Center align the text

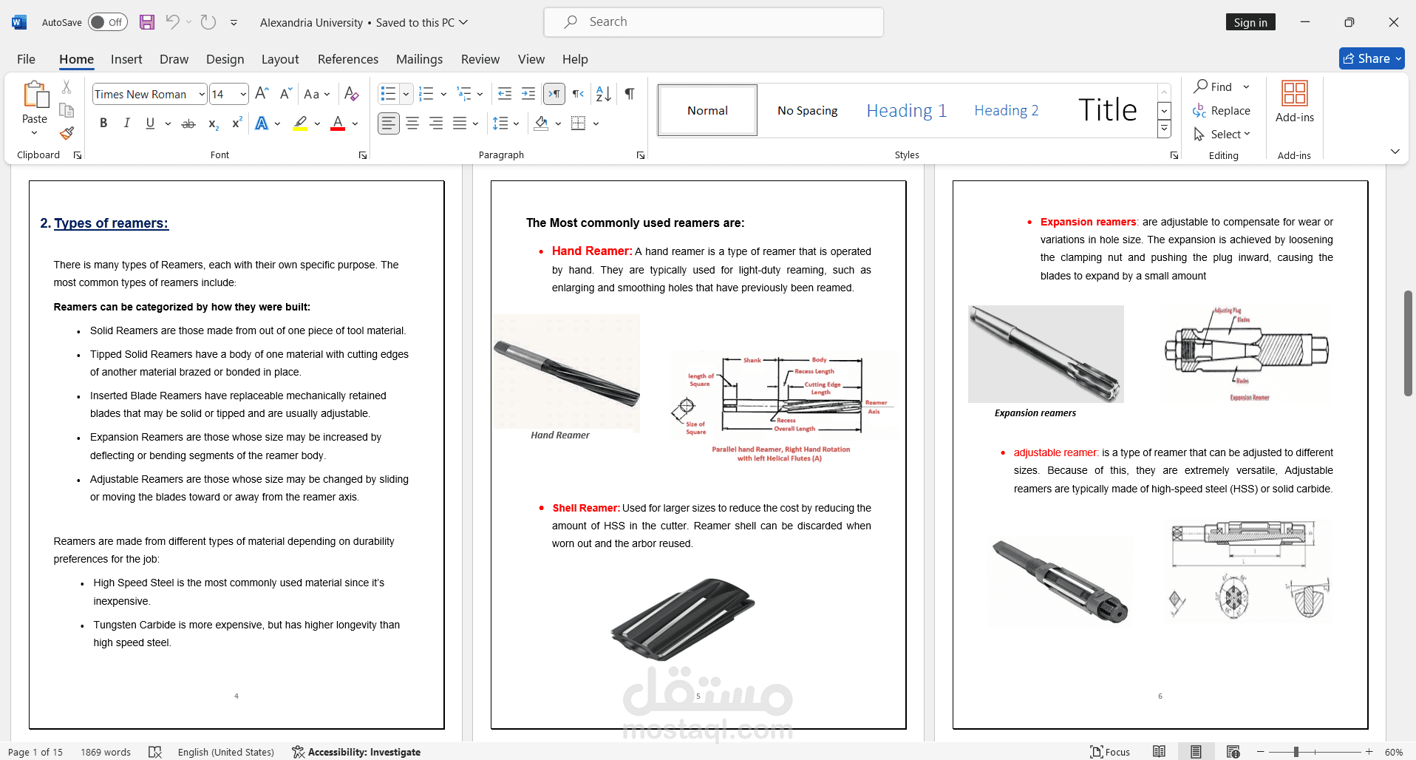coord(412,123)
